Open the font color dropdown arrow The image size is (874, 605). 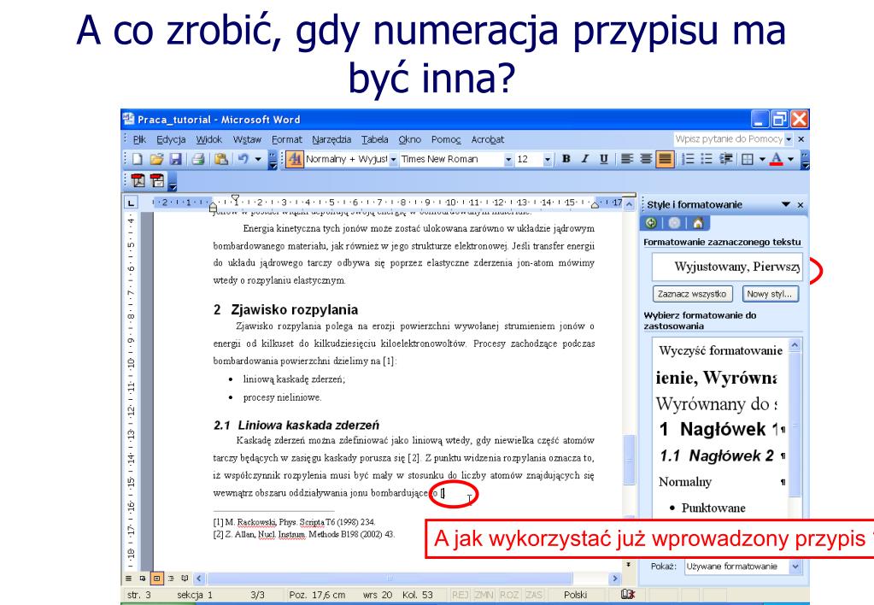[x=790, y=160]
